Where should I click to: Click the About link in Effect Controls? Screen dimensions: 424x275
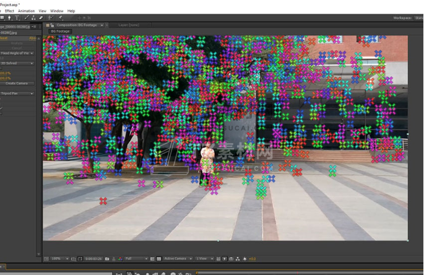pyautogui.click(x=32, y=38)
